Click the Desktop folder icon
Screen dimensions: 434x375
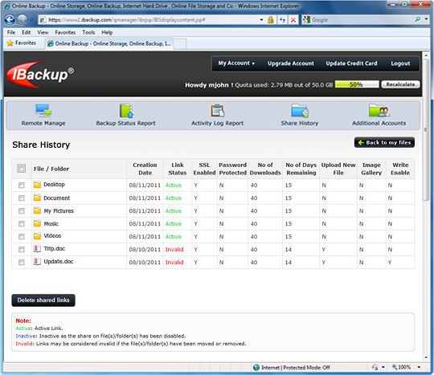click(37, 185)
